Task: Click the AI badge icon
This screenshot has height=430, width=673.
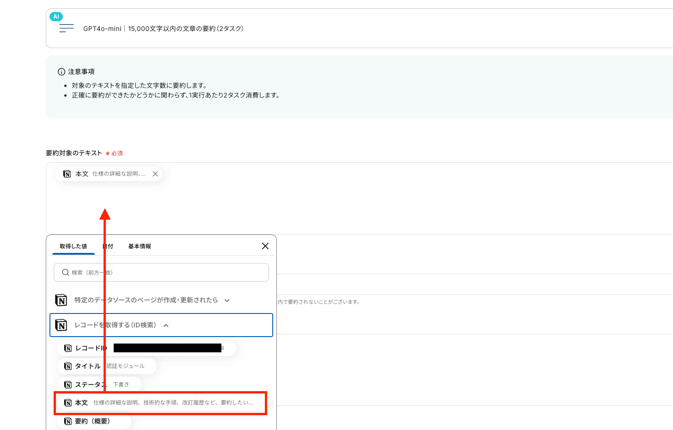Action: (56, 17)
